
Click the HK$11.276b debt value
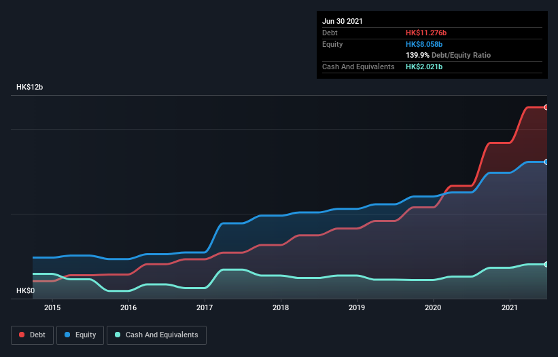[426, 33]
